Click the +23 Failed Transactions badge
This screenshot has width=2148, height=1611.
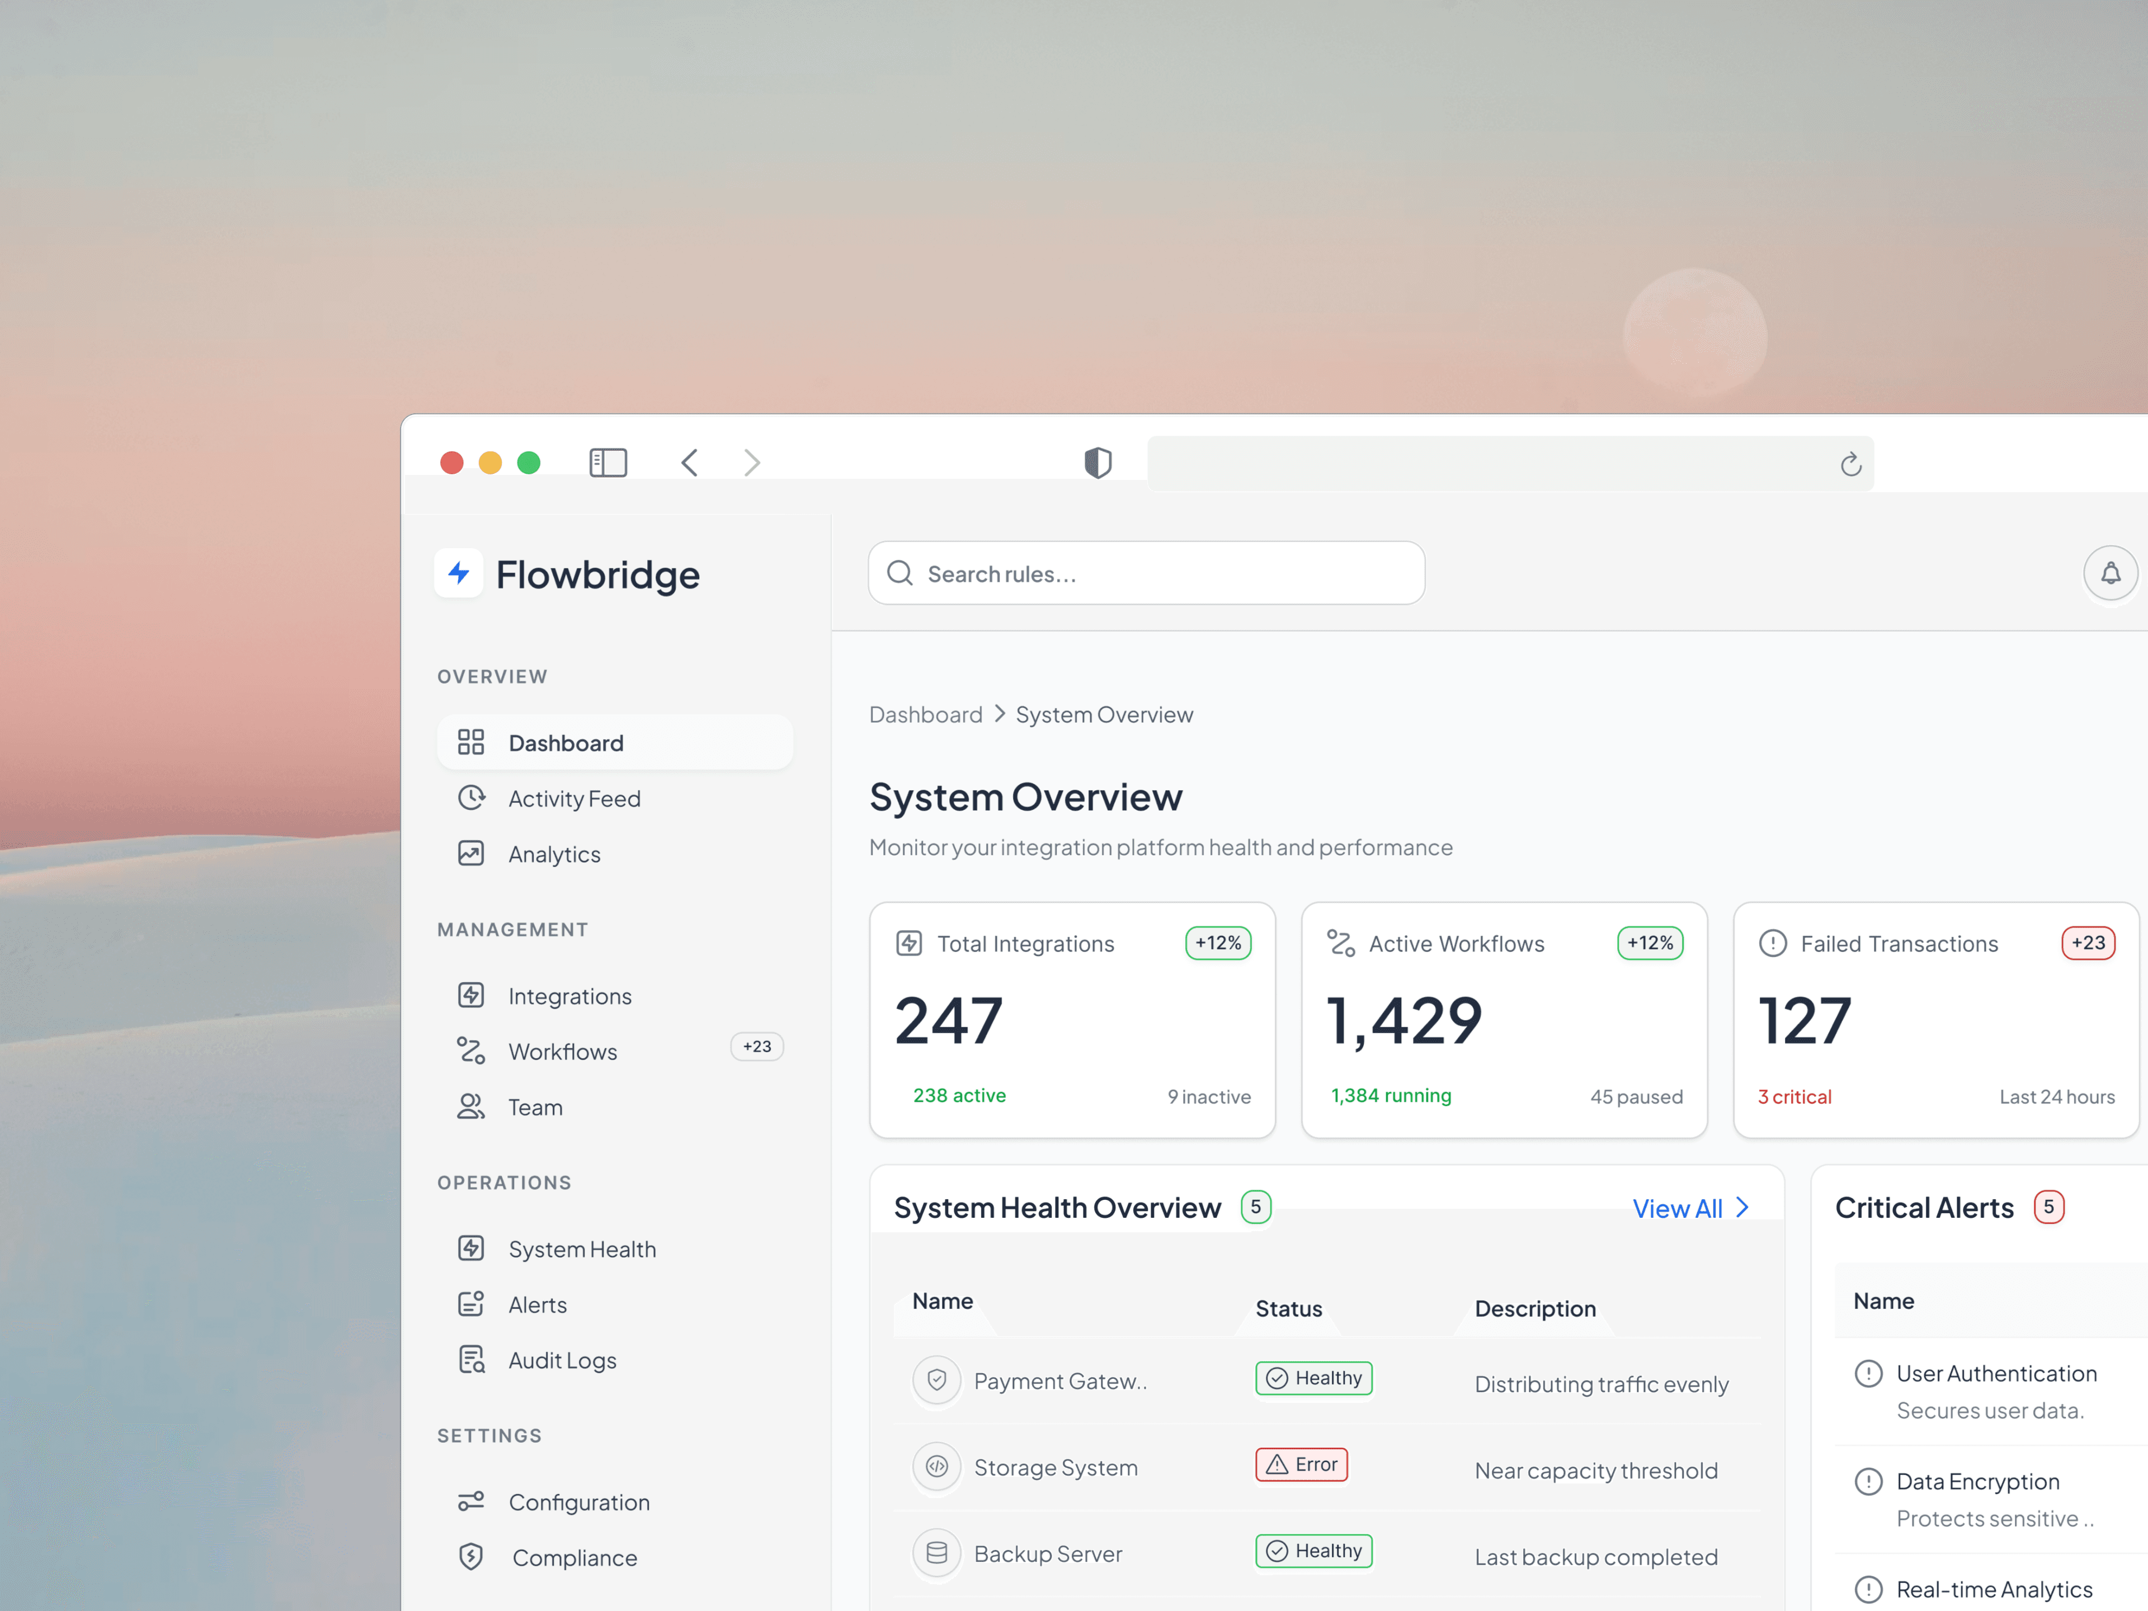(x=2088, y=942)
